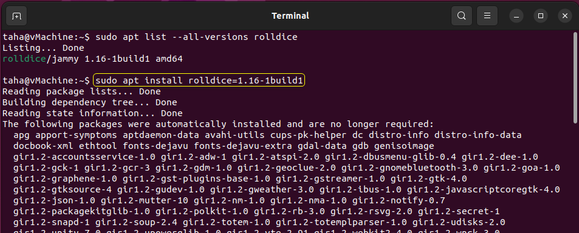
Task: Click the 'gir1.2-dbusmenu-glib-0.4' package name
Action: pyautogui.click(x=390, y=157)
